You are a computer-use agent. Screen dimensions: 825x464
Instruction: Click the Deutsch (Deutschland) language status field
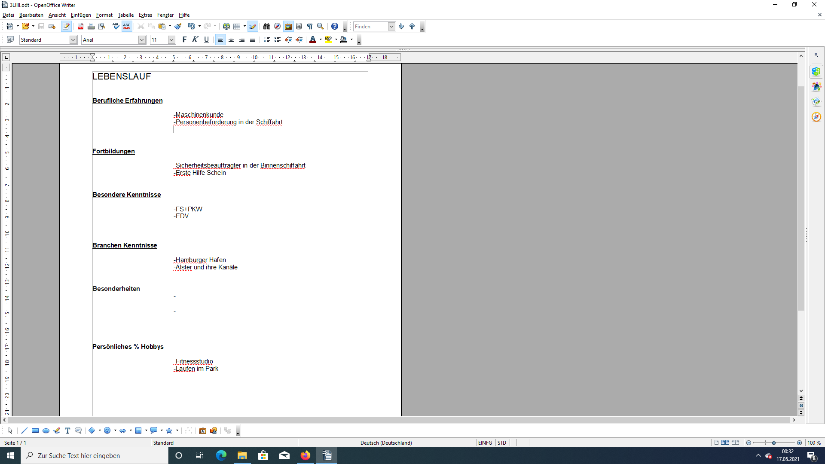(386, 443)
